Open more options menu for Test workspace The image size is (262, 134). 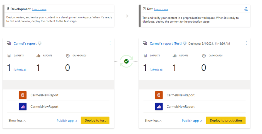pyautogui.click(x=246, y=43)
